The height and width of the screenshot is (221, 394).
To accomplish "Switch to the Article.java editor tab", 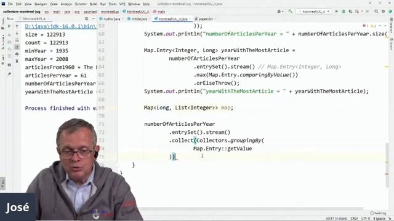I will [137, 19].
